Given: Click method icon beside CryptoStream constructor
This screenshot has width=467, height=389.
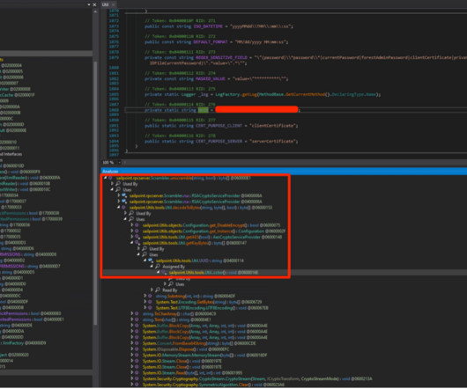Looking at the screenshot, I should [x=137, y=379].
